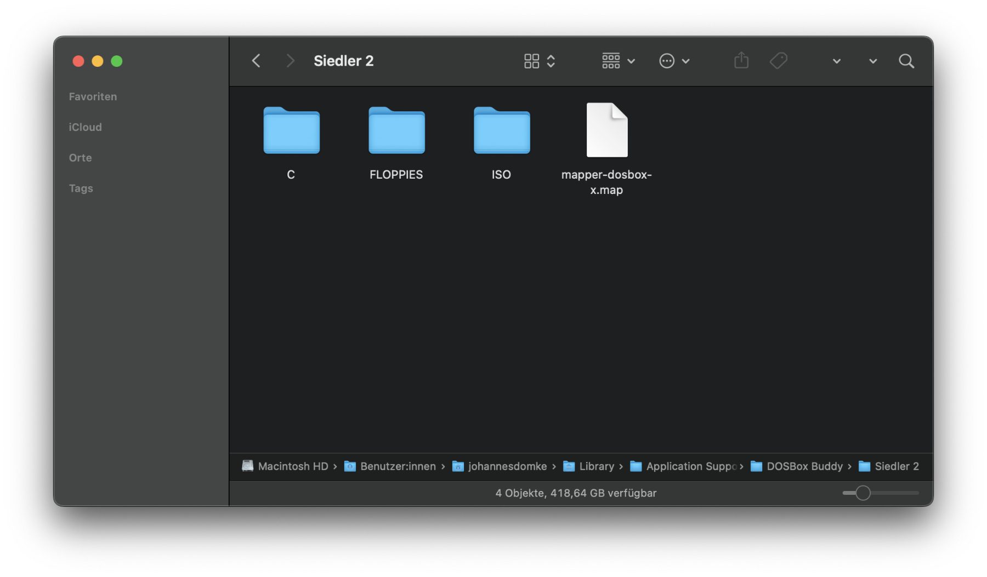Click johannesdomke in the path bar
This screenshot has height=577, width=987.
pyautogui.click(x=507, y=466)
